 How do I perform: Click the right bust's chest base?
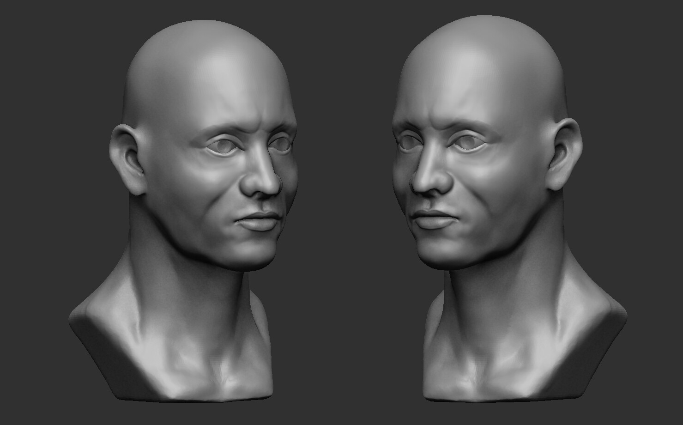[x=503, y=370]
